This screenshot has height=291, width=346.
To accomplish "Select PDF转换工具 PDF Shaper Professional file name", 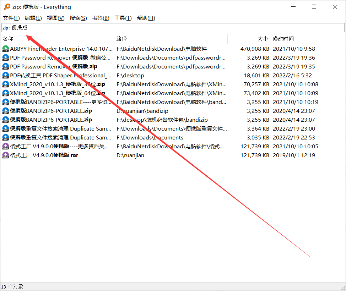I will 61,75.
